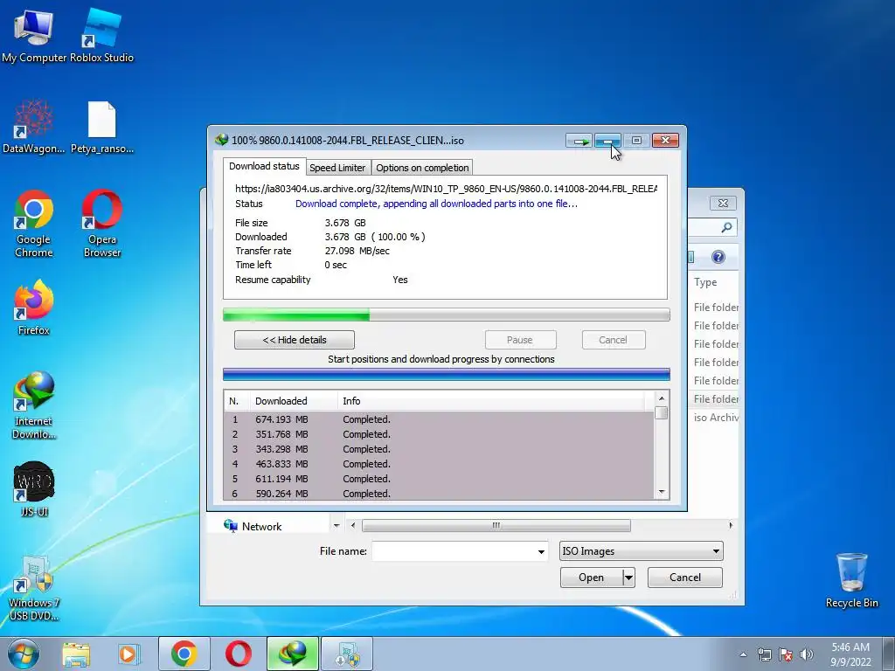
Task: Launch Roblox Studio shortcut
Action: click(x=101, y=35)
